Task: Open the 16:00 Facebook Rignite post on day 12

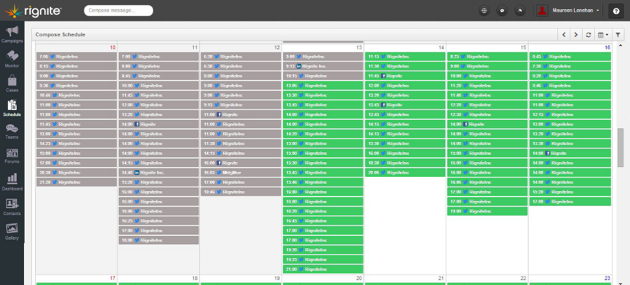Action: 241,163
